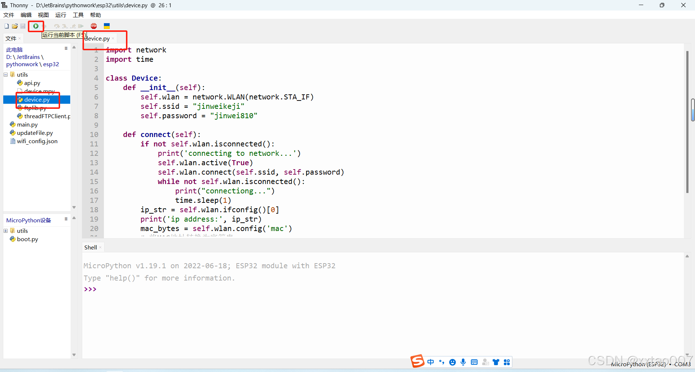The width and height of the screenshot is (695, 372).
Task: Open the 运行 menu
Action: click(x=60, y=15)
